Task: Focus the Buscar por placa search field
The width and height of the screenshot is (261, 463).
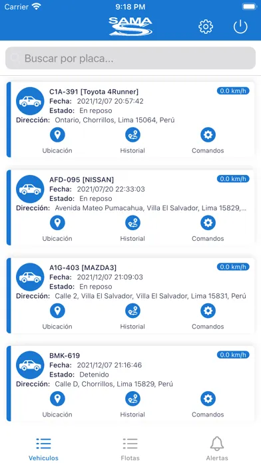Action: (x=130, y=58)
